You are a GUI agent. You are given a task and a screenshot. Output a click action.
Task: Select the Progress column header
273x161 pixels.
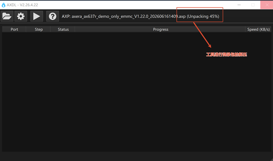click(160, 29)
